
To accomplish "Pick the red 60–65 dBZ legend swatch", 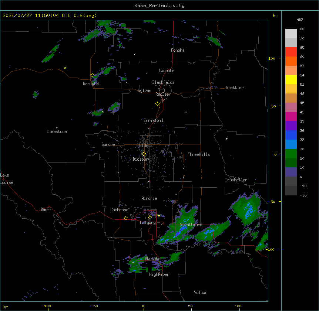I will click(x=291, y=52).
